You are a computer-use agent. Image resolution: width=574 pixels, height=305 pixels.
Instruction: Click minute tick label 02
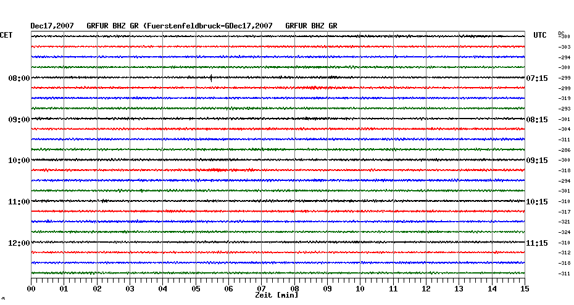tap(97, 289)
